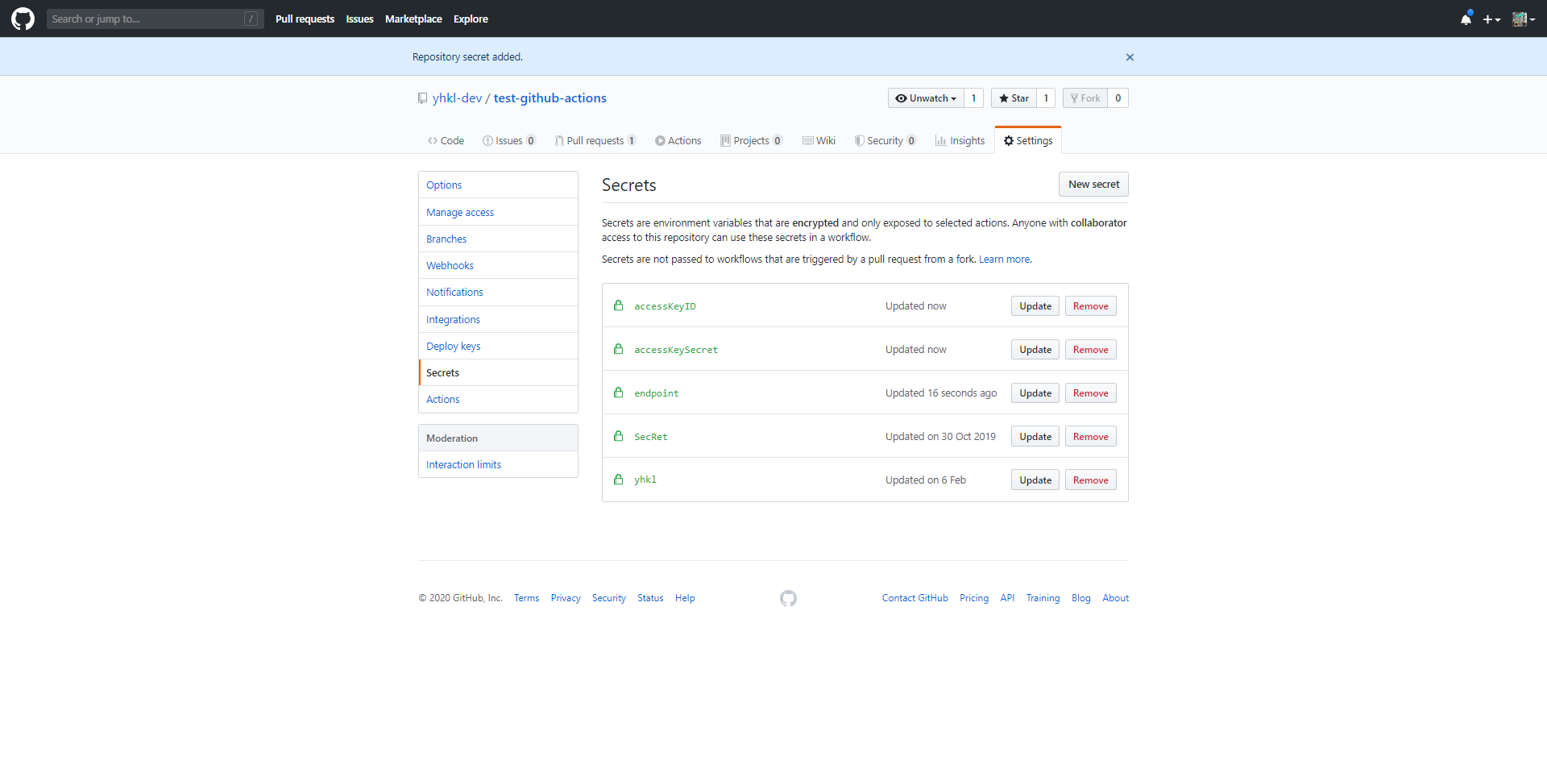Open the test-github-actions repository link

(550, 98)
